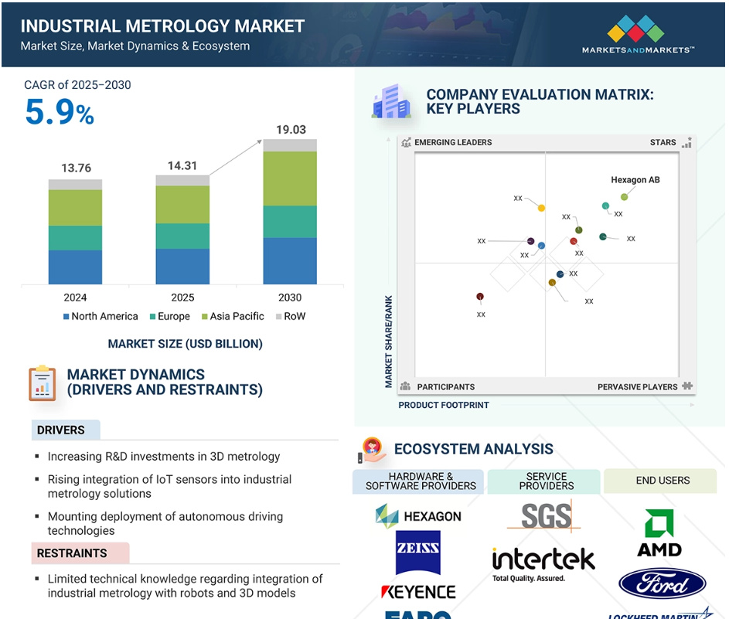This screenshot has height=619, width=729.
Task: Click the autonomous driving technologies driver text
Action: (165, 523)
